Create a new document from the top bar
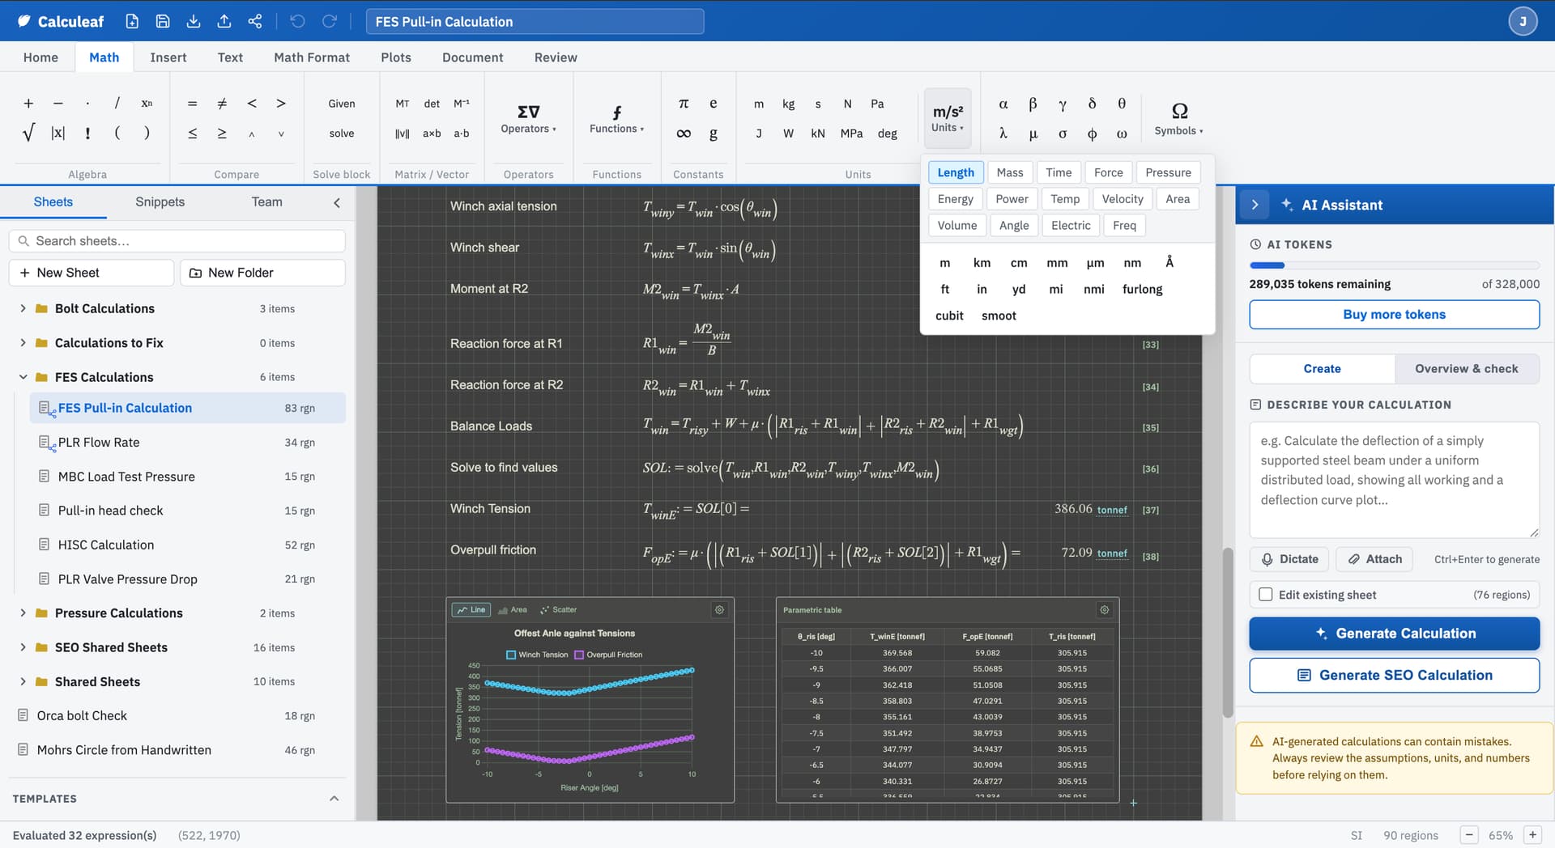1555x848 pixels. point(132,22)
